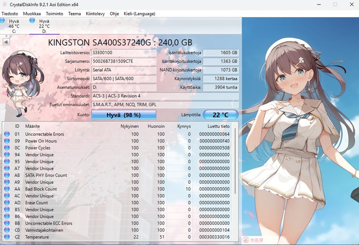Viewport: 359px width, 245px height.
Task: Click status orb for Uncorrectable Errors row
Action: tap(7, 134)
